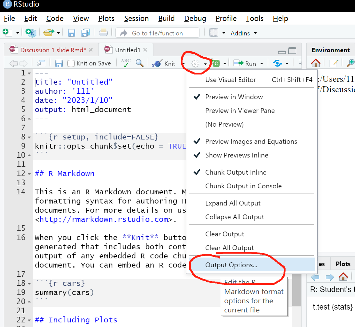Choose Collapse All Output
Screen dimensions: 355x327
[x=252, y=217]
